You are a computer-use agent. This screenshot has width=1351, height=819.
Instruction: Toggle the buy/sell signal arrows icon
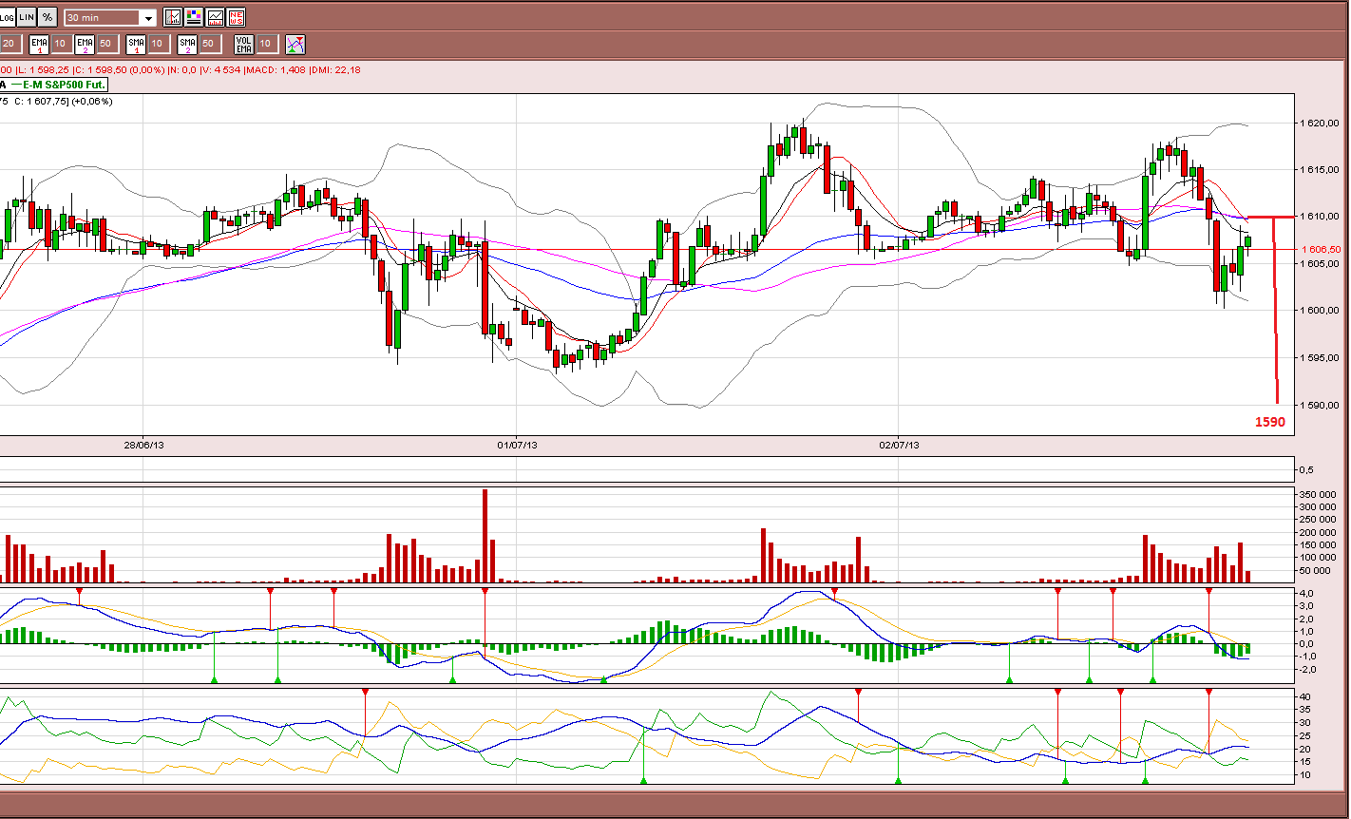tap(295, 44)
